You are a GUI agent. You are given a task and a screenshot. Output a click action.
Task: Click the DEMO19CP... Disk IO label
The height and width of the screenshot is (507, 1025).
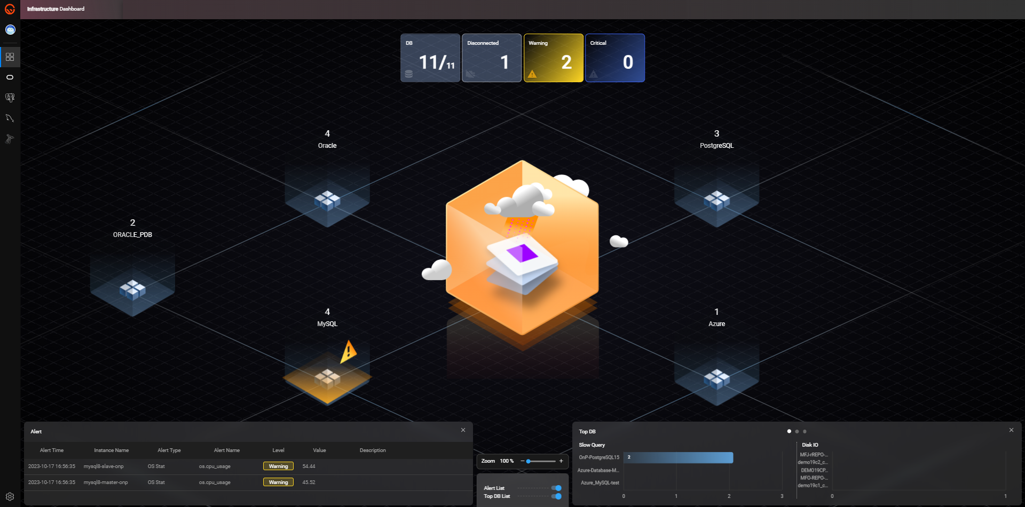(814, 470)
